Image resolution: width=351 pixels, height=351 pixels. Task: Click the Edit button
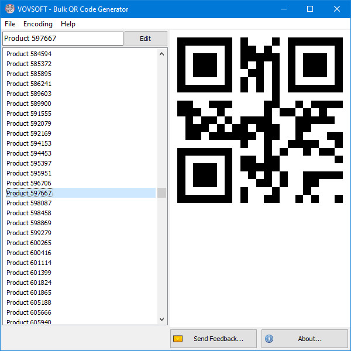(146, 39)
